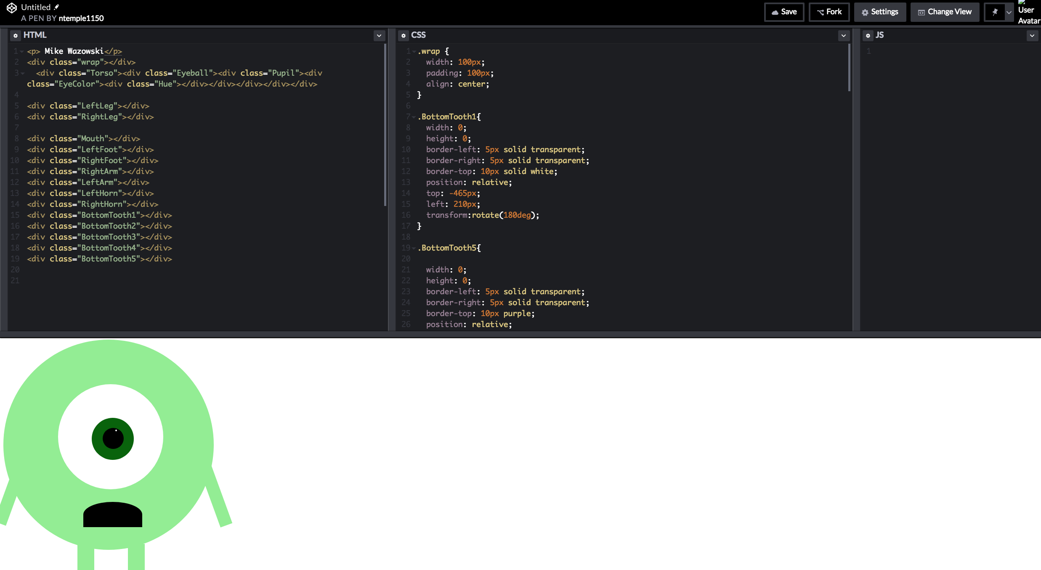Click into the empty JS editor line 1
This screenshot has height=570, width=1041.
pyautogui.click(x=951, y=51)
